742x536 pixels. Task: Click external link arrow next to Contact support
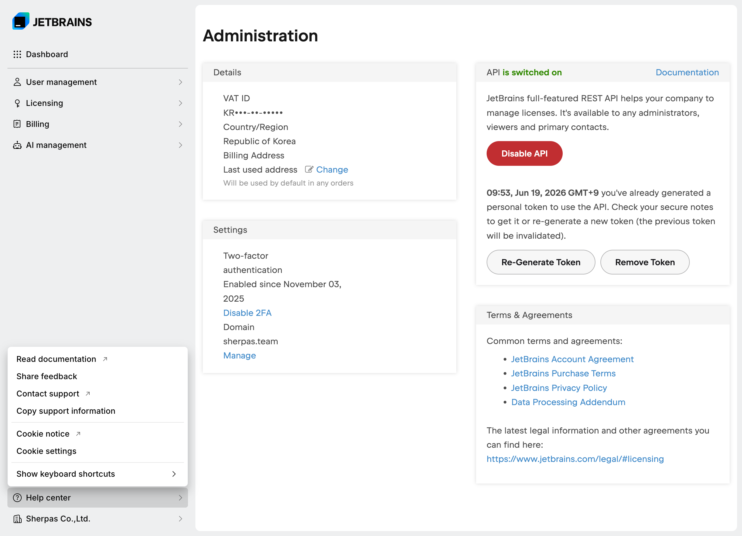(88, 394)
